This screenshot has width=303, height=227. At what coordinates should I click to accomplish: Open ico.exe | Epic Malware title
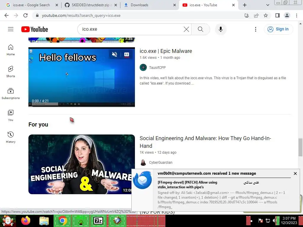(x=166, y=51)
